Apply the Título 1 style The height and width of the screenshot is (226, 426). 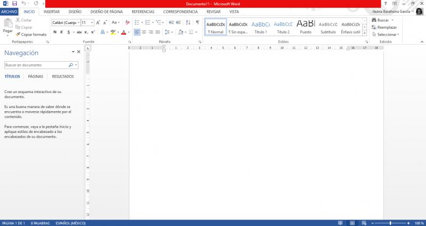[x=261, y=27]
